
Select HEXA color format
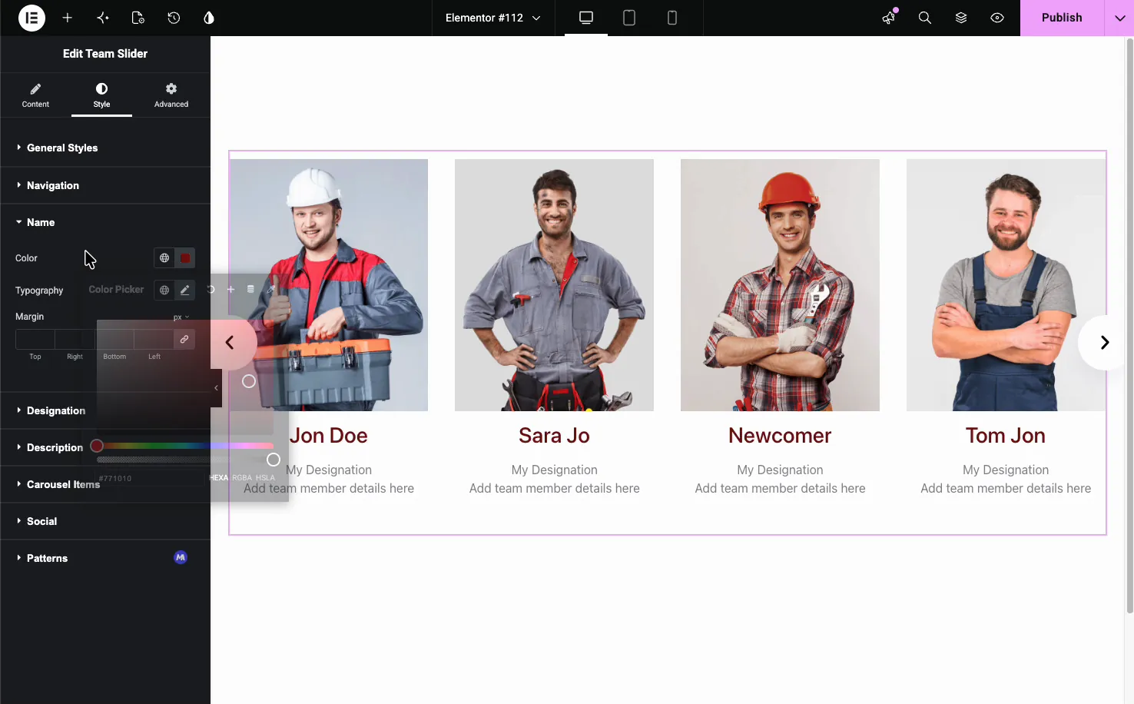[x=219, y=478]
